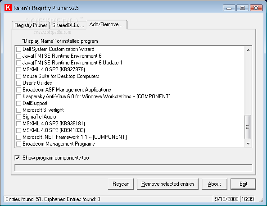
Task: Click the 16:39 time in status bar
Action: point(248,199)
